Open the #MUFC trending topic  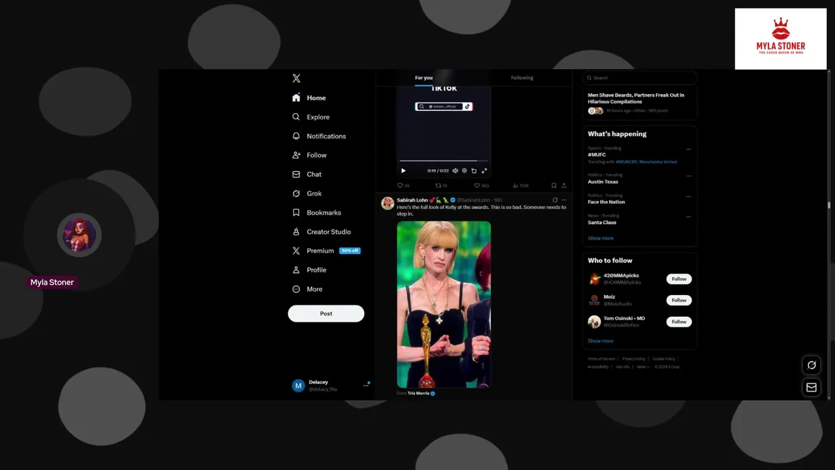point(597,155)
